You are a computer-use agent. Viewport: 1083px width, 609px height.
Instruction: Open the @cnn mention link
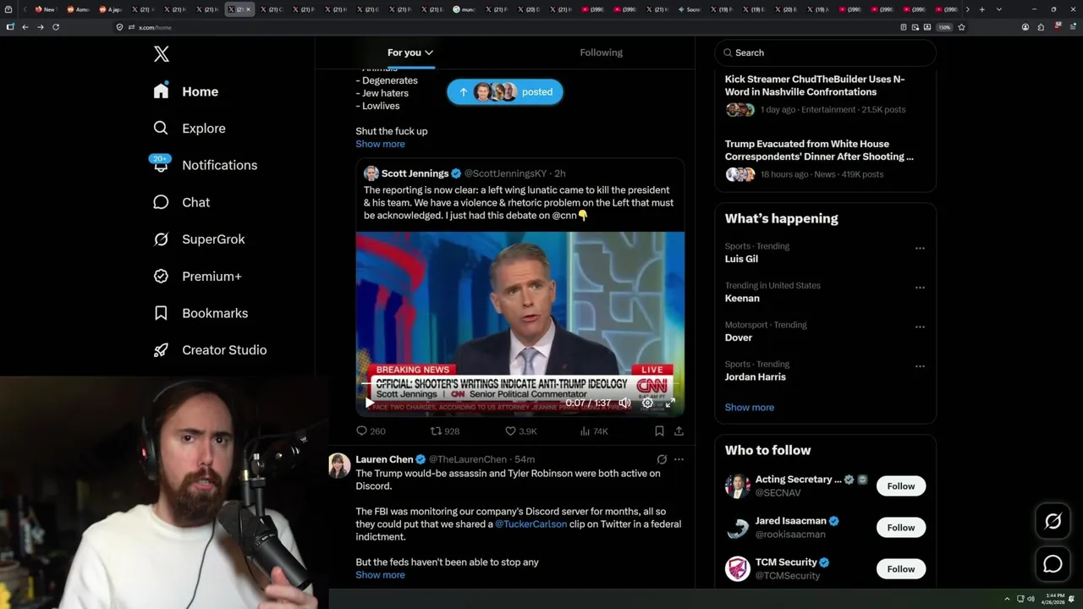pyautogui.click(x=564, y=216)
